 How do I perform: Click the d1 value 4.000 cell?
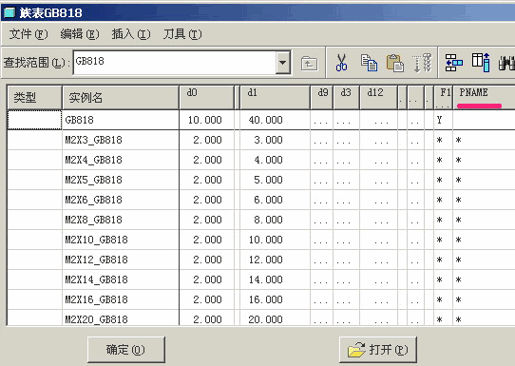tap(275, 160)
